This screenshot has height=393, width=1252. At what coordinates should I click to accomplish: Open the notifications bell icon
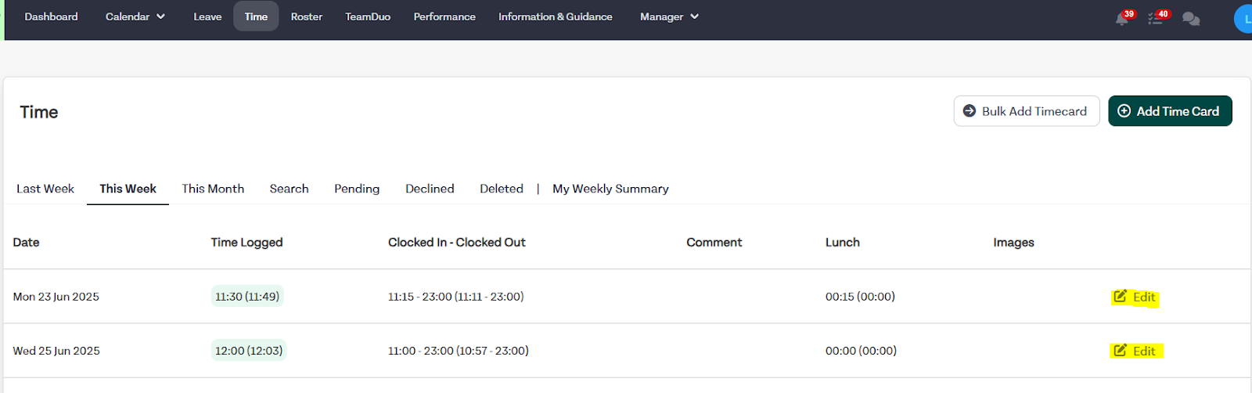point(1122,19)
